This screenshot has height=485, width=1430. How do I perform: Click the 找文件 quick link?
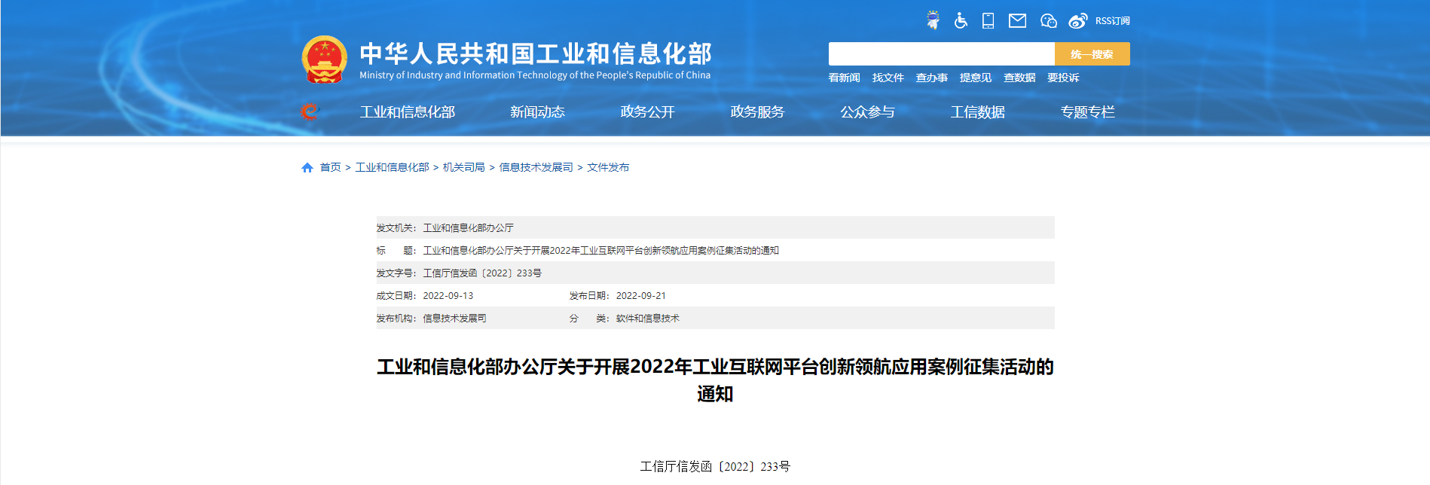coord(888,78)
